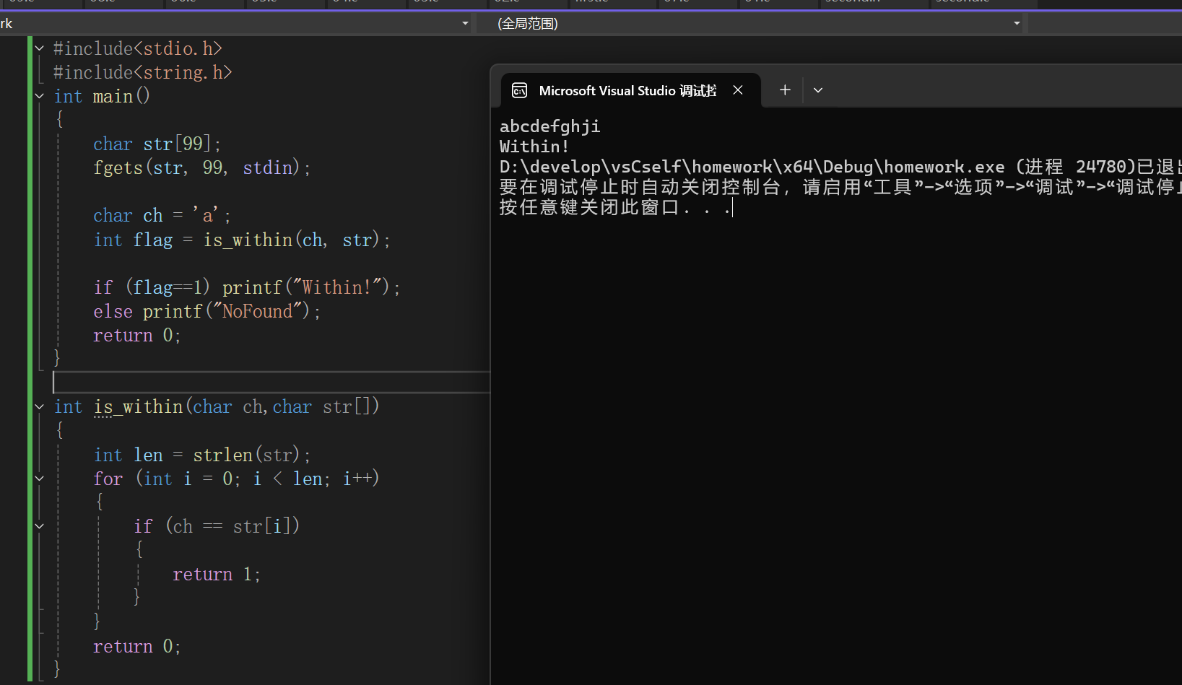The image size is (1182, 685).
Task: Collapse the int main() function
Action: tap(40, 96)
